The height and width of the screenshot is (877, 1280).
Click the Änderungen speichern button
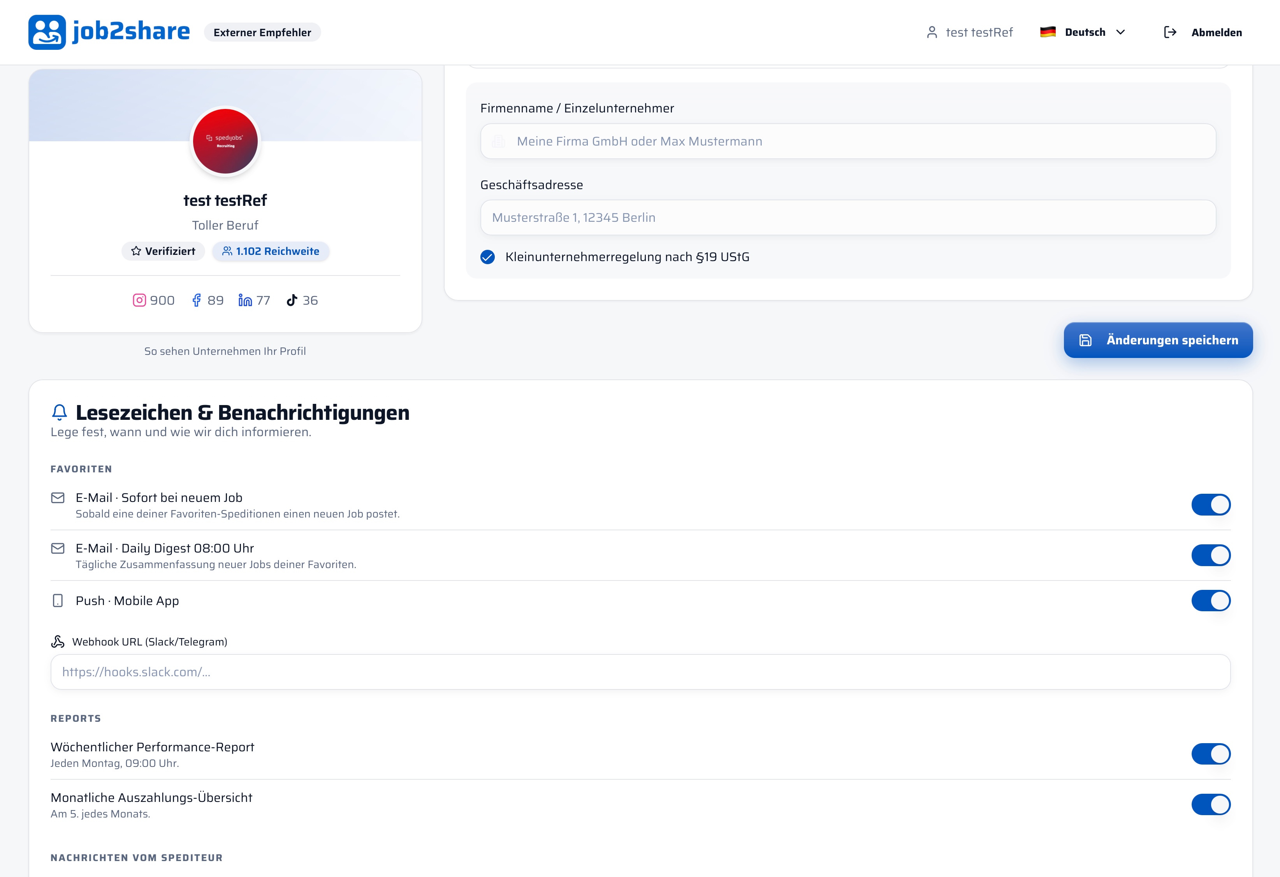(x=1158, y=340)
